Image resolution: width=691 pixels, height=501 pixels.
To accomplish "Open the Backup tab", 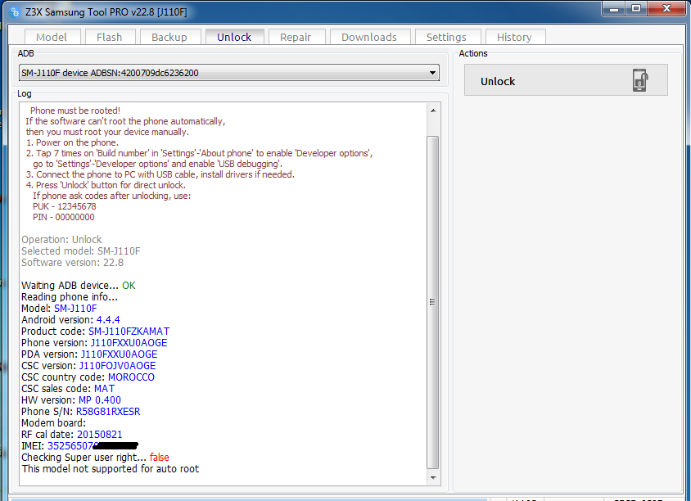I will [169, 37].
